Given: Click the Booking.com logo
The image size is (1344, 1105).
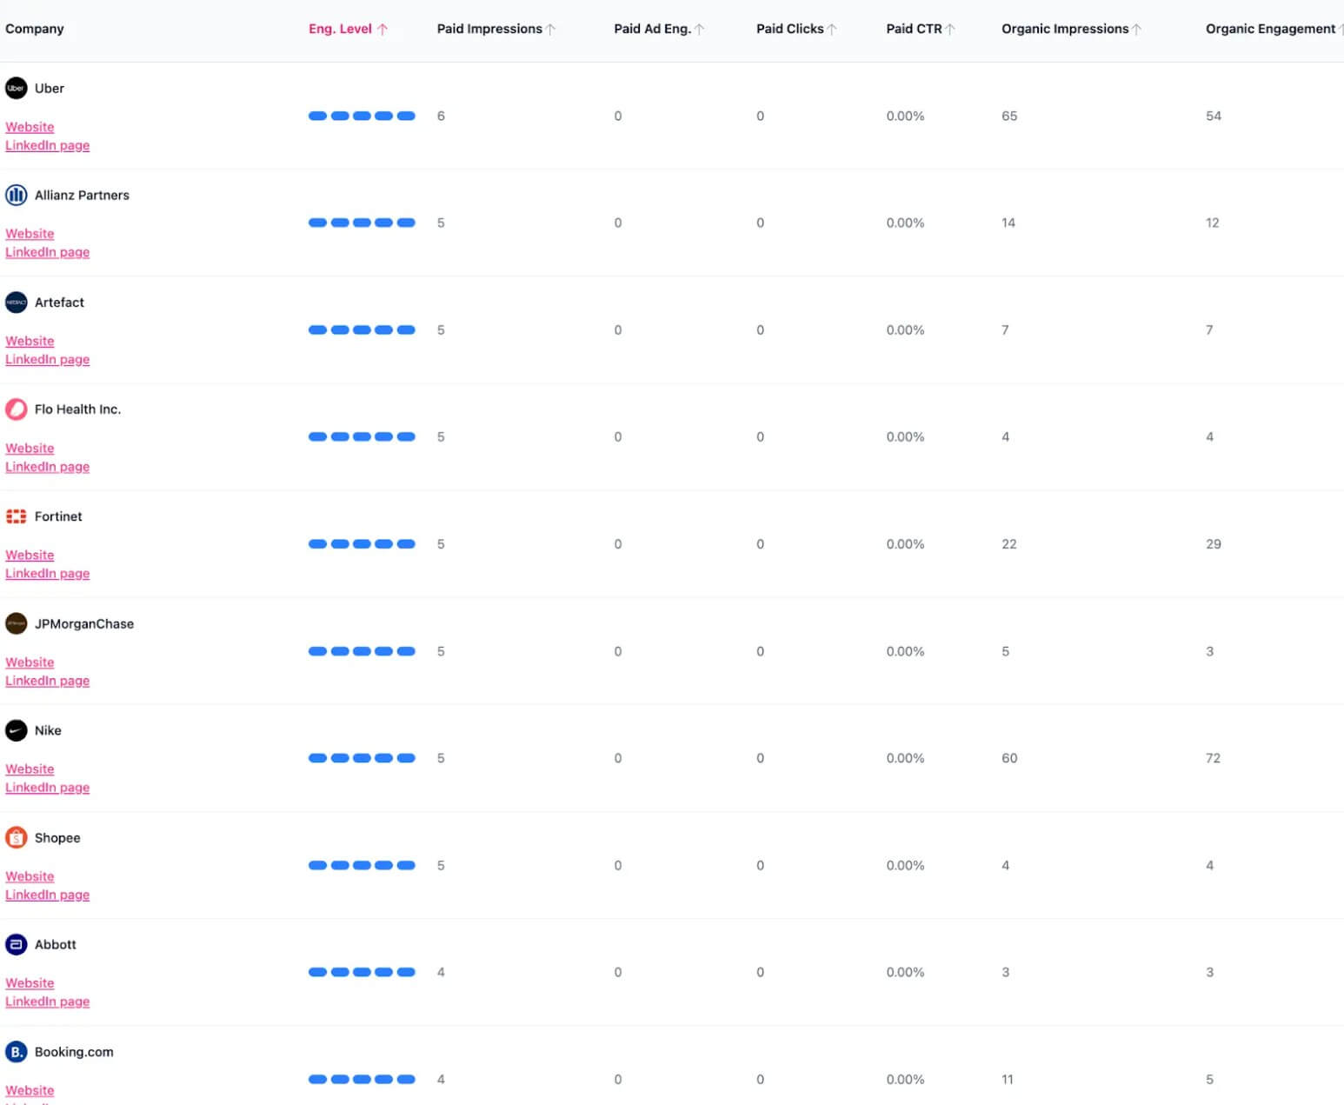Looking at the screenshot, I should click(17, 1051).
